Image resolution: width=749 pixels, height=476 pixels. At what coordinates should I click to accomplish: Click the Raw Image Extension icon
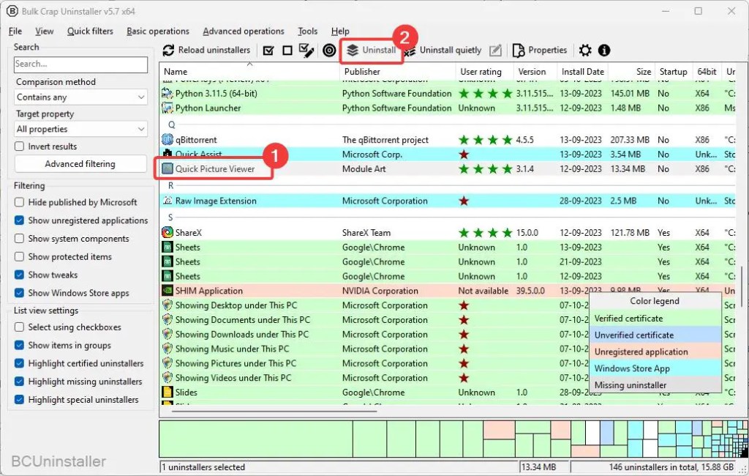pyautogui.click(x=168, y=201)
